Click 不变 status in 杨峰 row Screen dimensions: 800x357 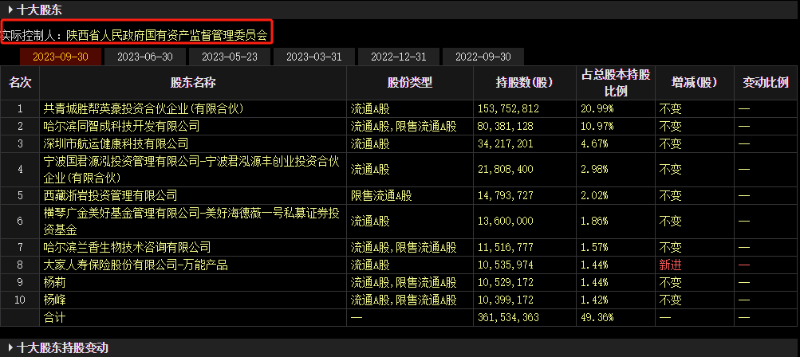coord(671,300)
